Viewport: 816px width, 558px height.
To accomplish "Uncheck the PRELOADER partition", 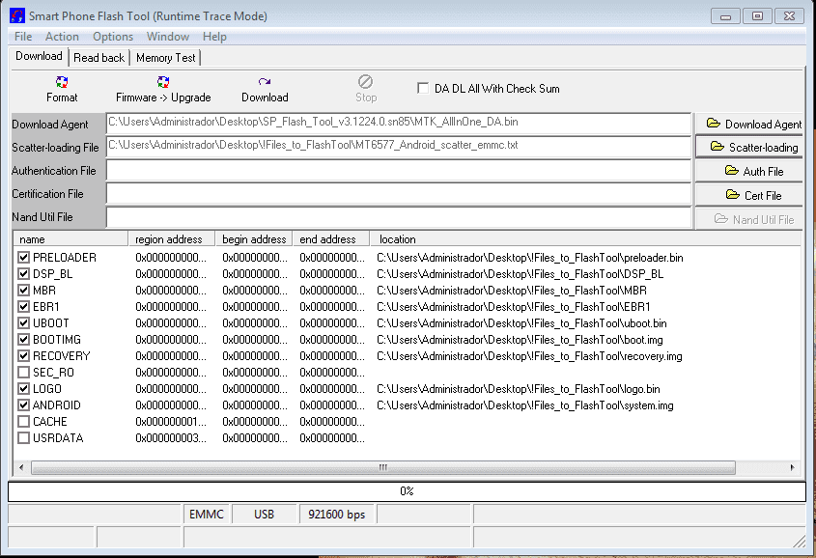I will [23, 258].
